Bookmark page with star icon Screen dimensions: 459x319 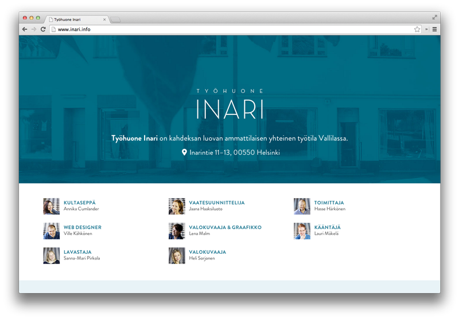point(417,29)
